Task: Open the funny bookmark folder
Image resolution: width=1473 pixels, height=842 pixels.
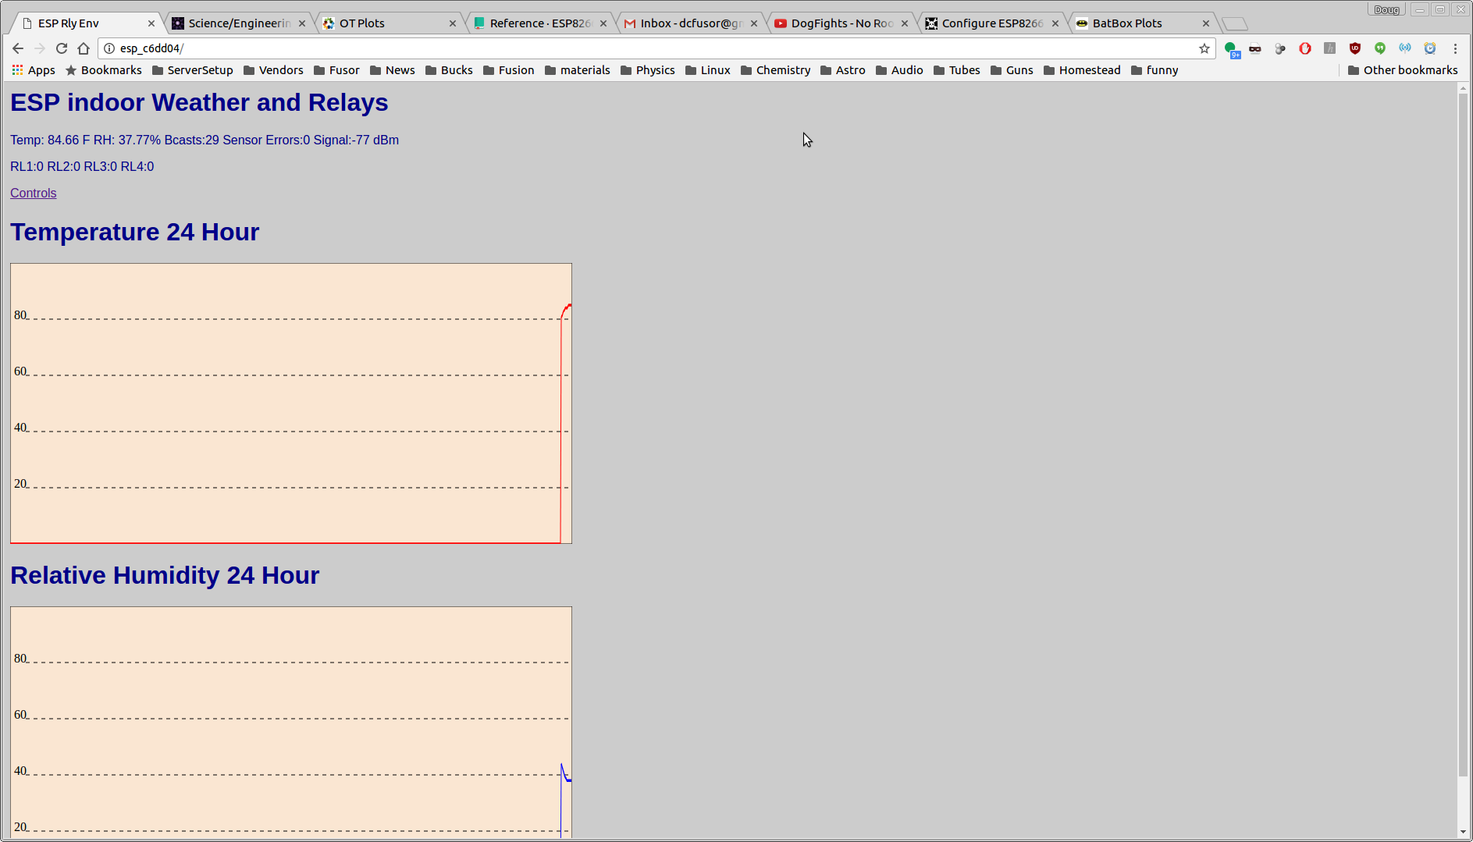Action: (1155, 70)
